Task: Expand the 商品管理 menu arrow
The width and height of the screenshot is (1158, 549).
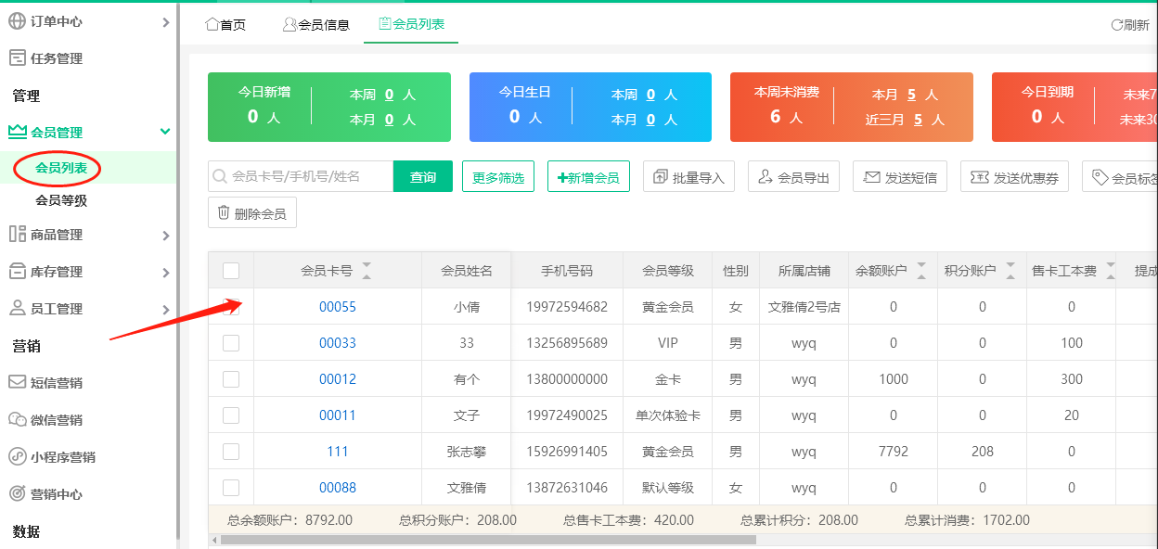Action: click(x=165, y=234)
